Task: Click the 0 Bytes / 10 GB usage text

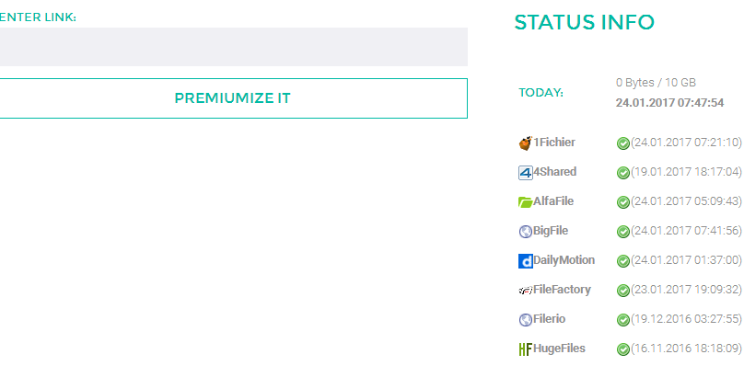Action: point(656,83)
